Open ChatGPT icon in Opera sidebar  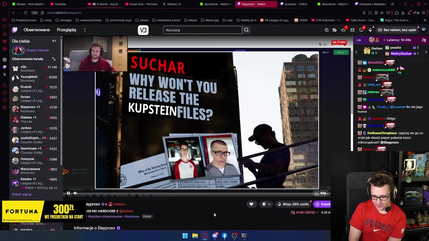click(x=4, y=60)
